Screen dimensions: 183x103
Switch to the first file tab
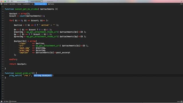21,1
